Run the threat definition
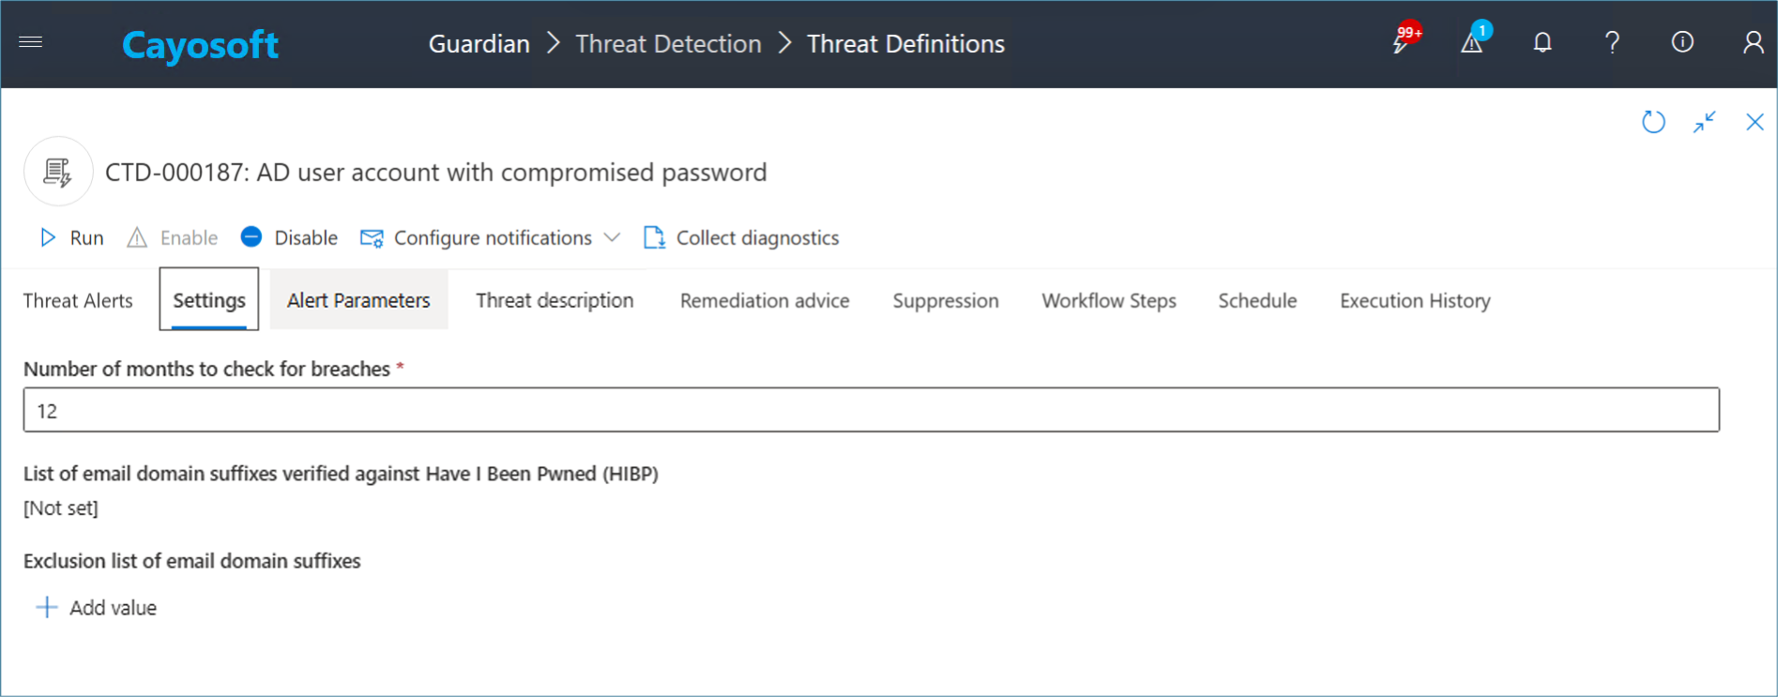This screenshot has width=1778, height=697. [71, 238]
